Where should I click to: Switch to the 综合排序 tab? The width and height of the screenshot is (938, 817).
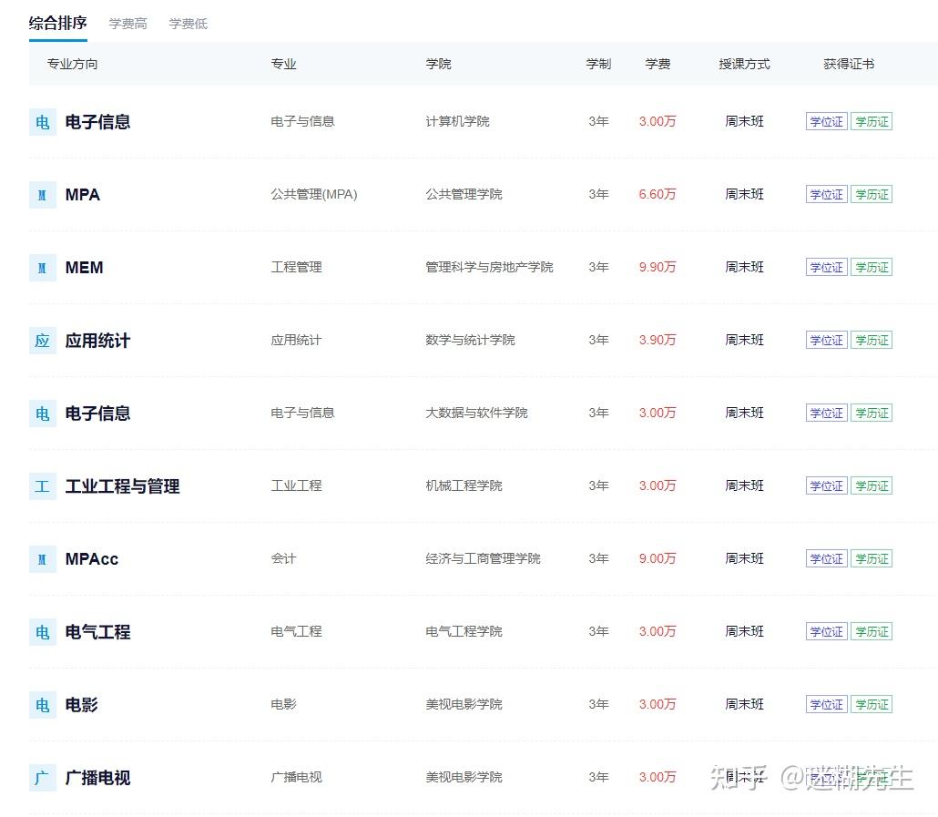pos(57,24)
